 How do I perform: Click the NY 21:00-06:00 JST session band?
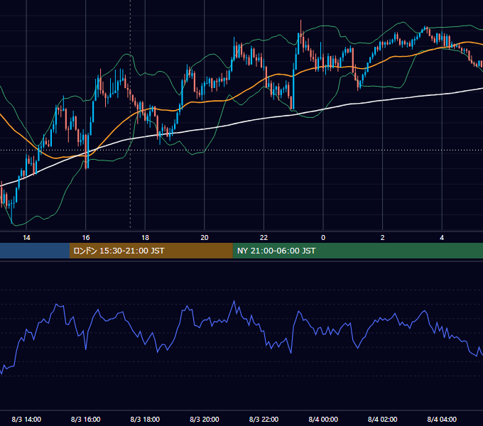click(x=357, y=251)
